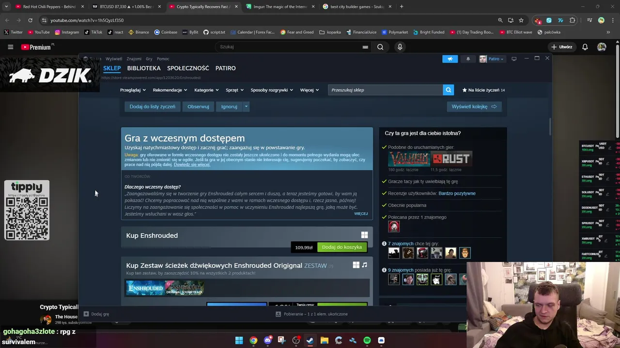Click Wyświetl kolejkę button
This screenshot has width=620, height=348.
(x=474, y=106)
